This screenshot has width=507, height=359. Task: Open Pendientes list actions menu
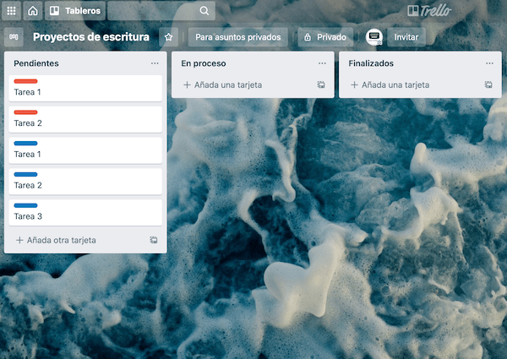point(155,63)
